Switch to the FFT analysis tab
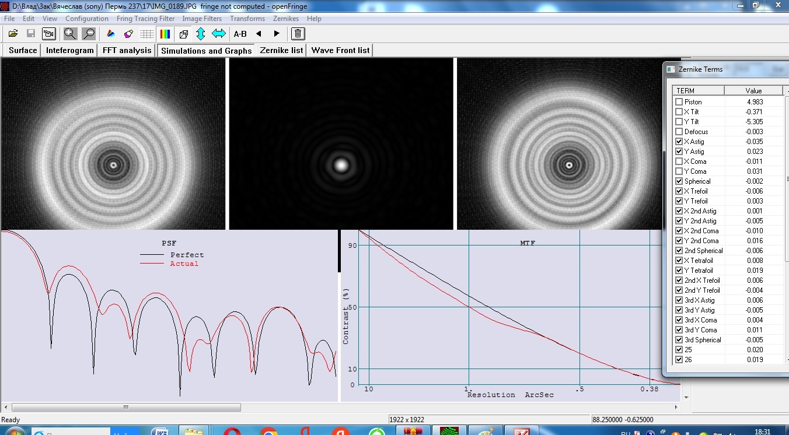Screen dimensions: 789x435 tap(127, 51)
